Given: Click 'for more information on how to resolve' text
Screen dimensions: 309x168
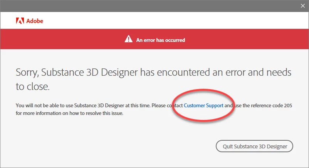Looking at the screenshot, I should [58, 113].
